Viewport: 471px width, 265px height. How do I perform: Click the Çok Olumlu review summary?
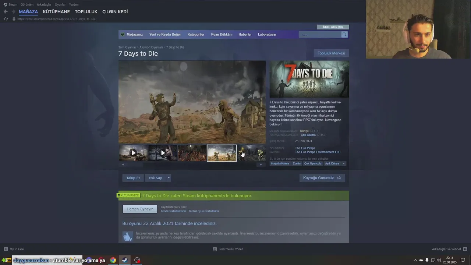click(308, 135)
